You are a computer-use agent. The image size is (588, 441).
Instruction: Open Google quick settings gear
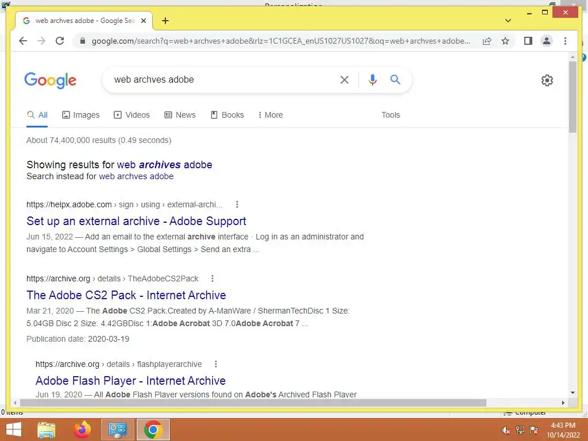(547, 80)
